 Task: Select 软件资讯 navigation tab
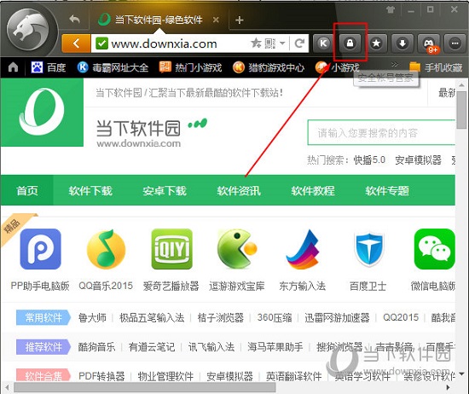(x=239, y=190)
